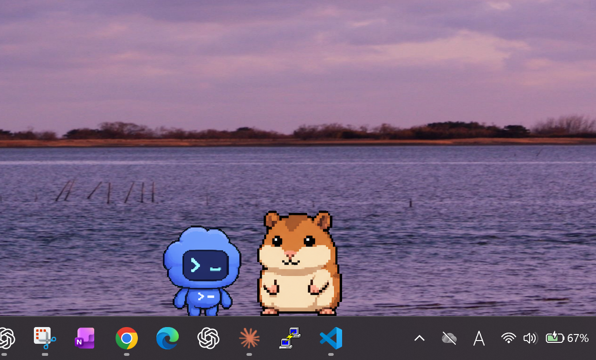Screen dimensions: 596x360
Task: Switch to the Claude app in the taskbar
Action: pyautogui.click(x=249, y=339)
